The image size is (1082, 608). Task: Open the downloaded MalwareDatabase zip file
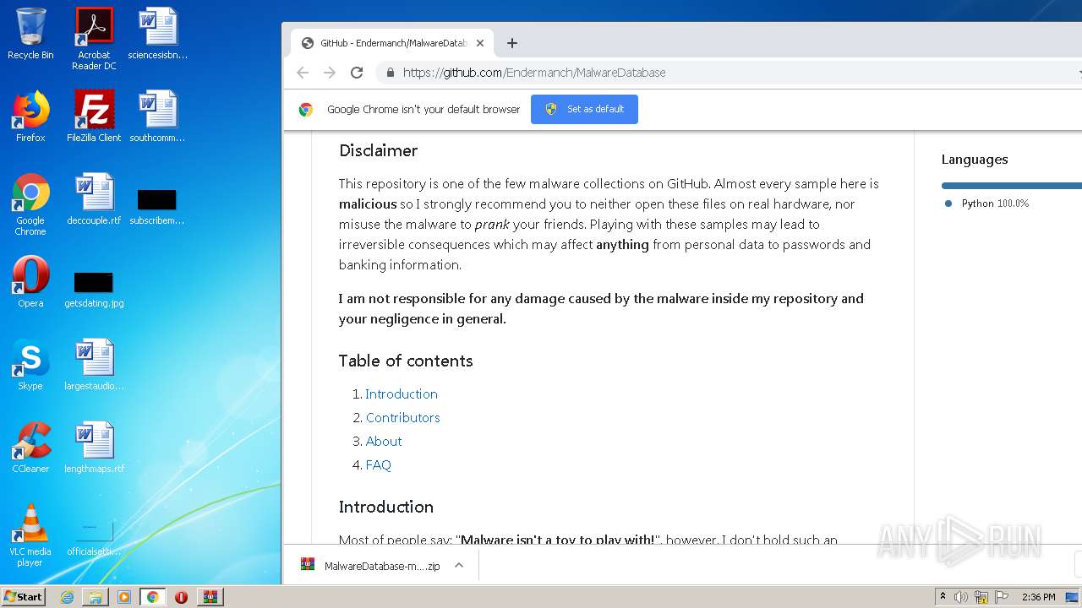click(370, 566)
